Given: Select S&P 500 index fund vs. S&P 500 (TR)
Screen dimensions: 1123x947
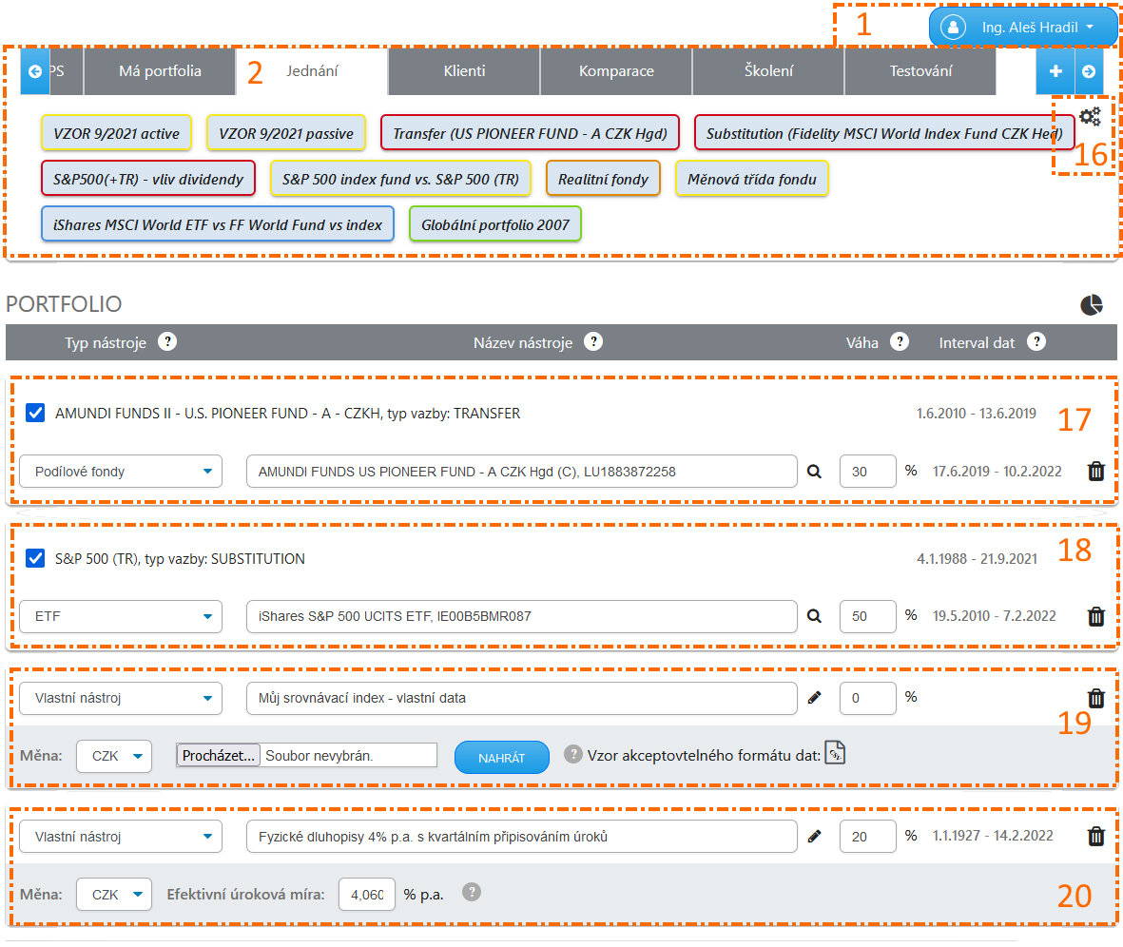Looking at the screenshot, I should [400, 179].
